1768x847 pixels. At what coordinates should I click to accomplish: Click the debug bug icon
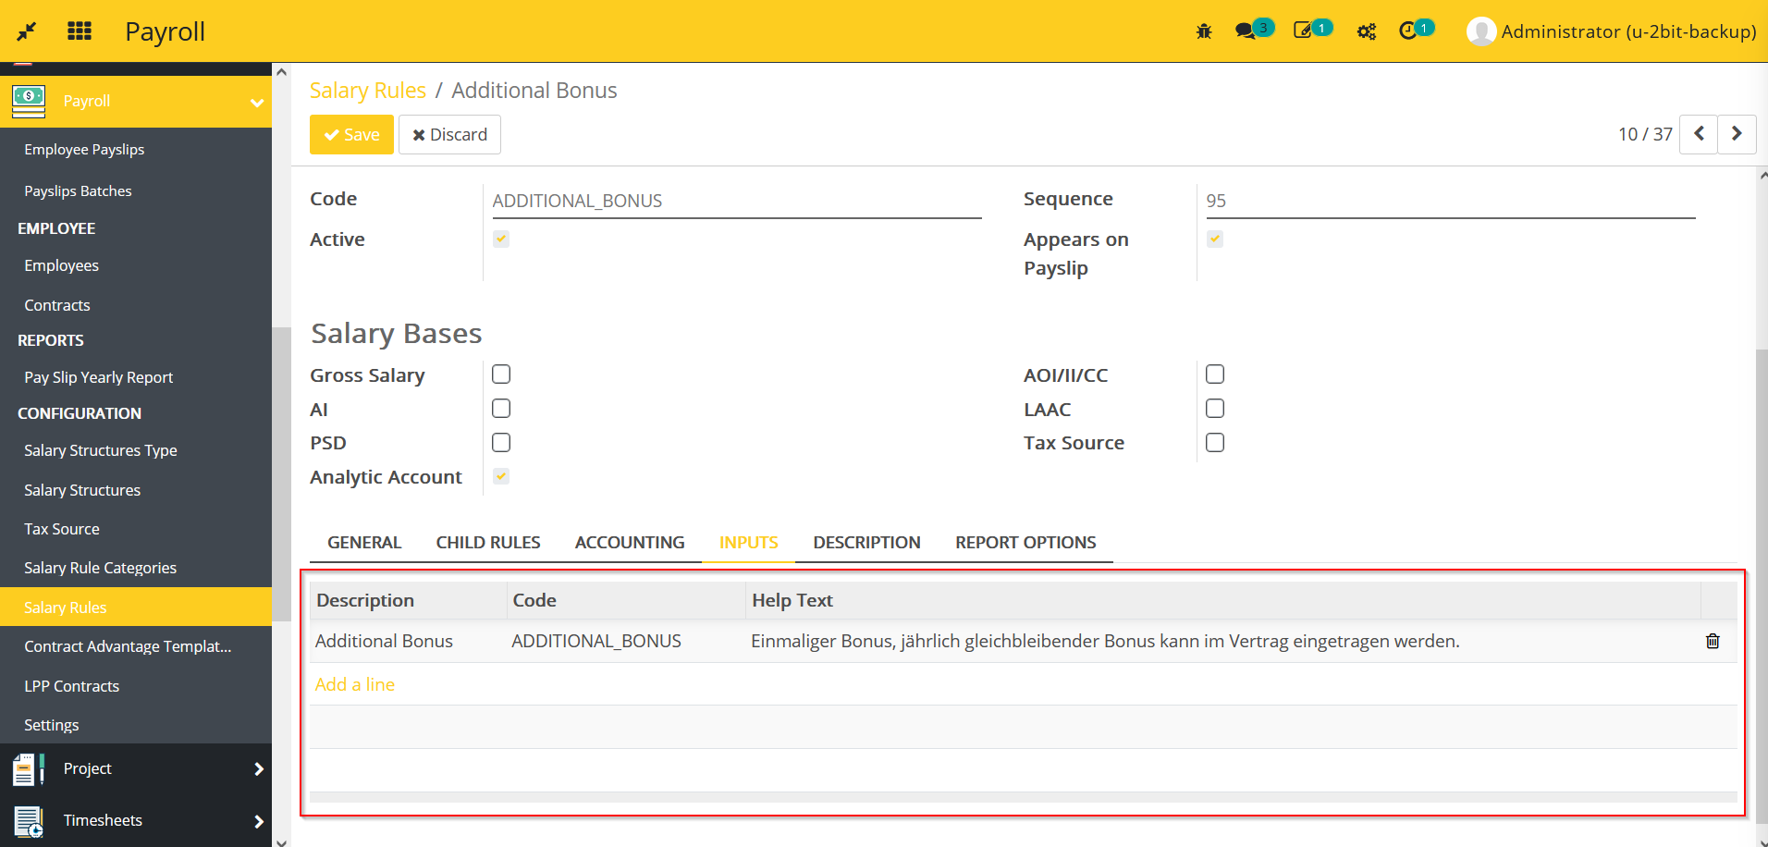[x=1203, y=31]
